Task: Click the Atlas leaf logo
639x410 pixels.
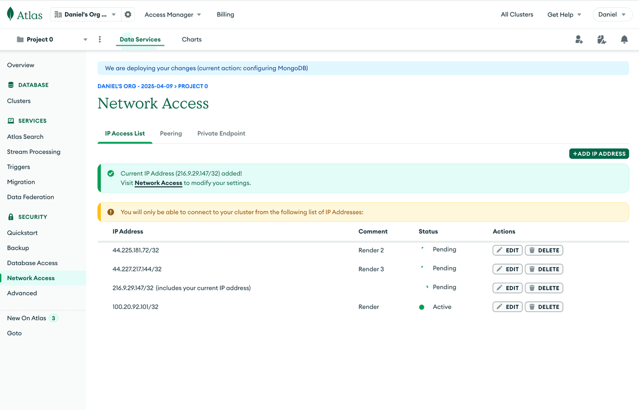Action: click(x=10, y=14)
